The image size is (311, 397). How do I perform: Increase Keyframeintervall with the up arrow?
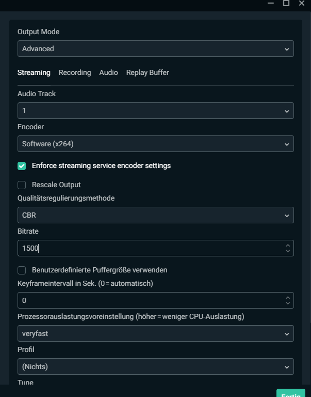click(x=288, y=297)
